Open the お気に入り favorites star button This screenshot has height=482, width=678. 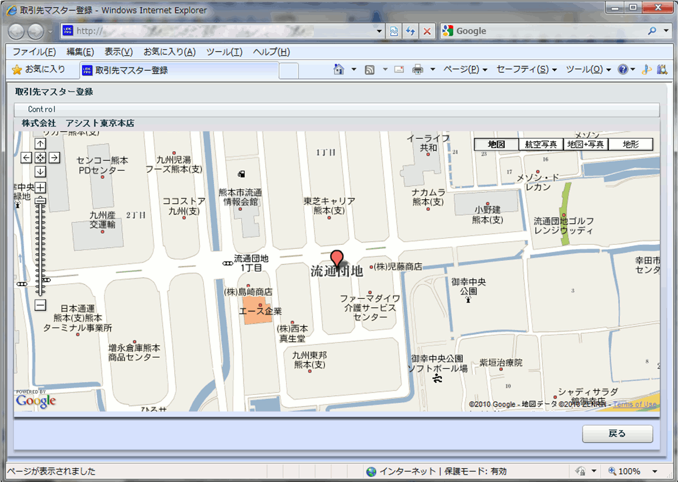coord(39,70)
